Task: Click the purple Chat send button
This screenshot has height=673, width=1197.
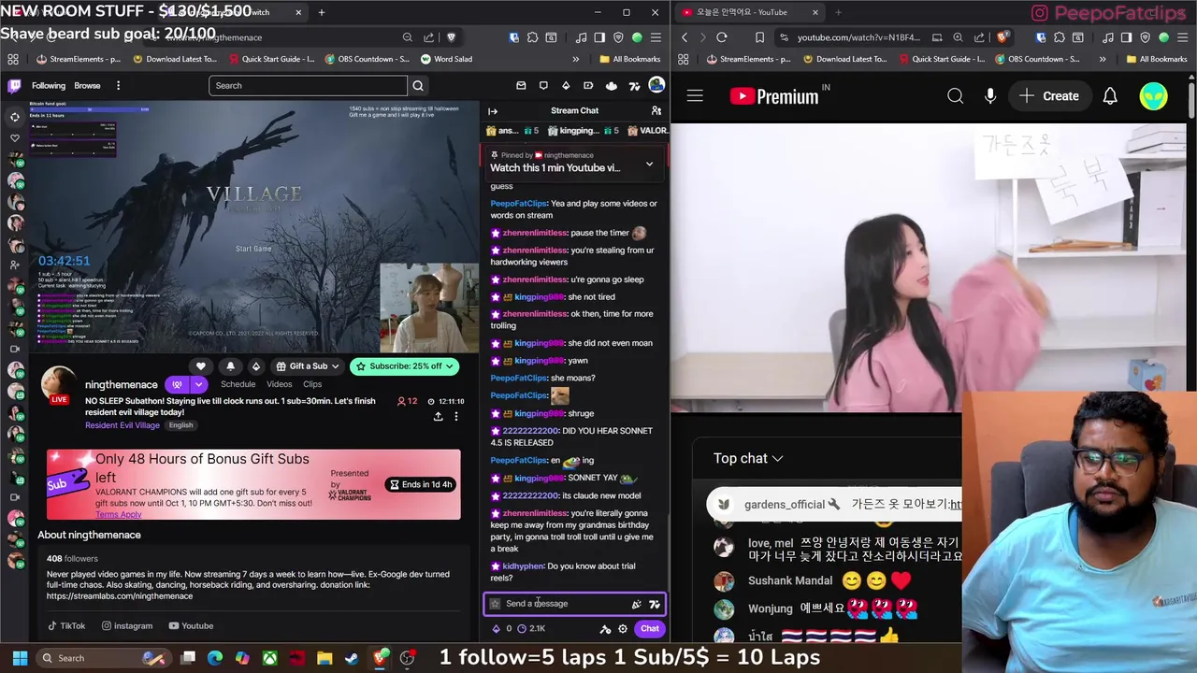Action: pos(649,629)
